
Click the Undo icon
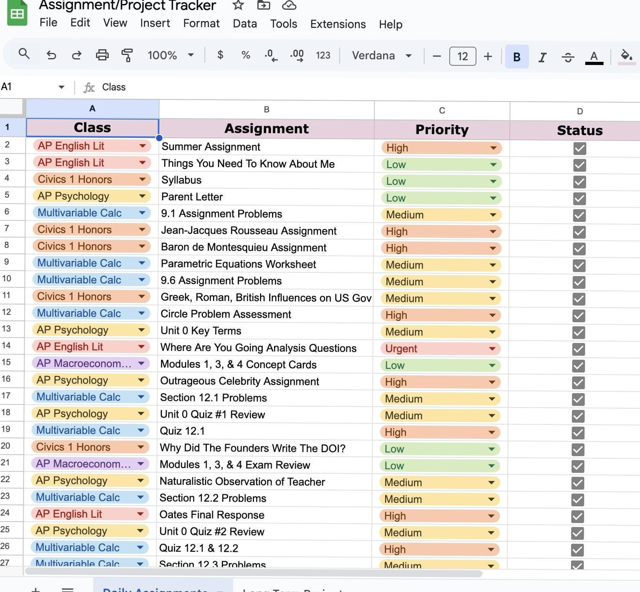click(51, 55)
